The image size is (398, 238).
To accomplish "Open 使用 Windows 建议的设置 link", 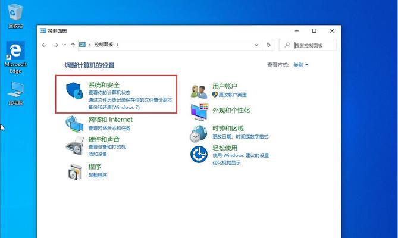I will coord(240,155).
